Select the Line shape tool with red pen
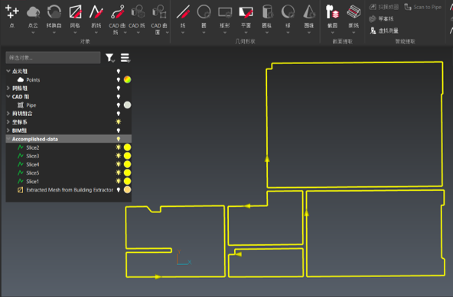 pos(183,11)
